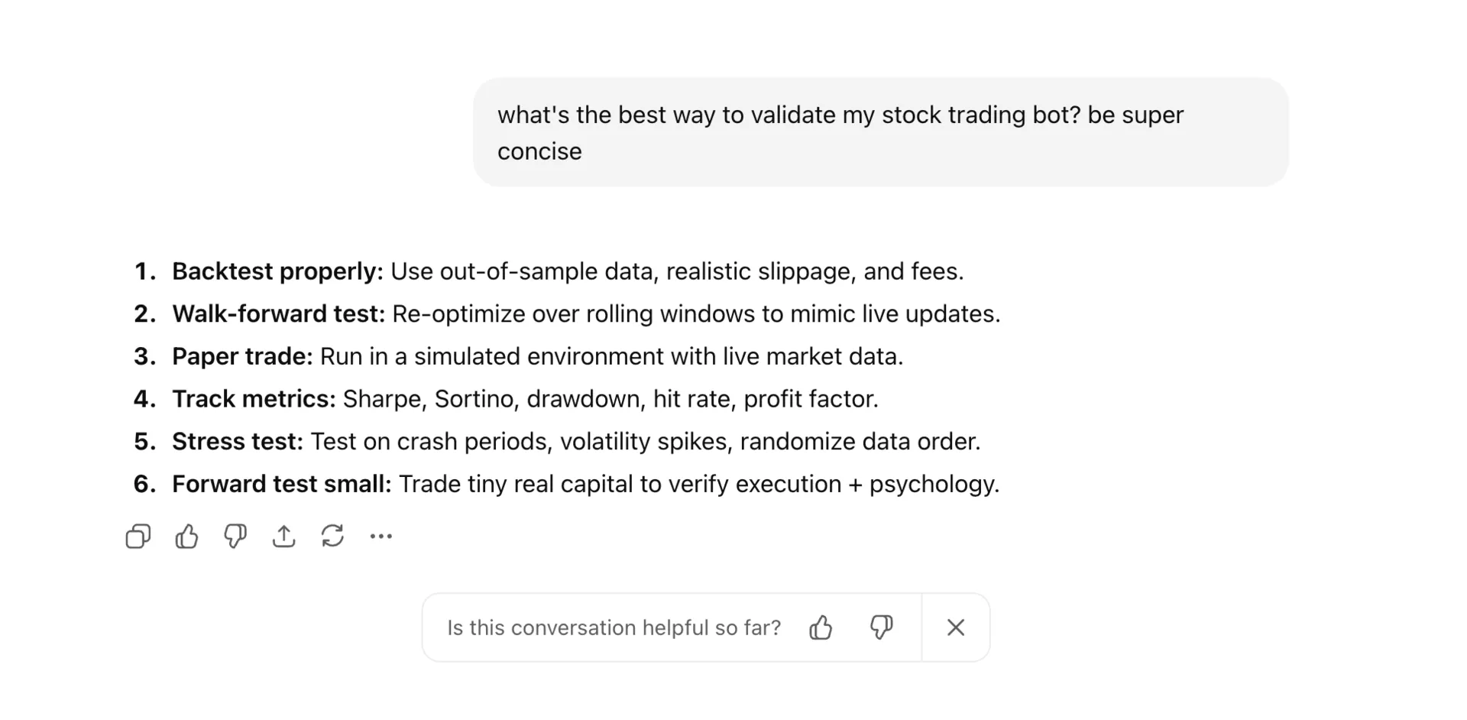Screen dimensions: 1467x720
Task: Rate the conversation helpful with thumbs up
Action: (821, 627)
